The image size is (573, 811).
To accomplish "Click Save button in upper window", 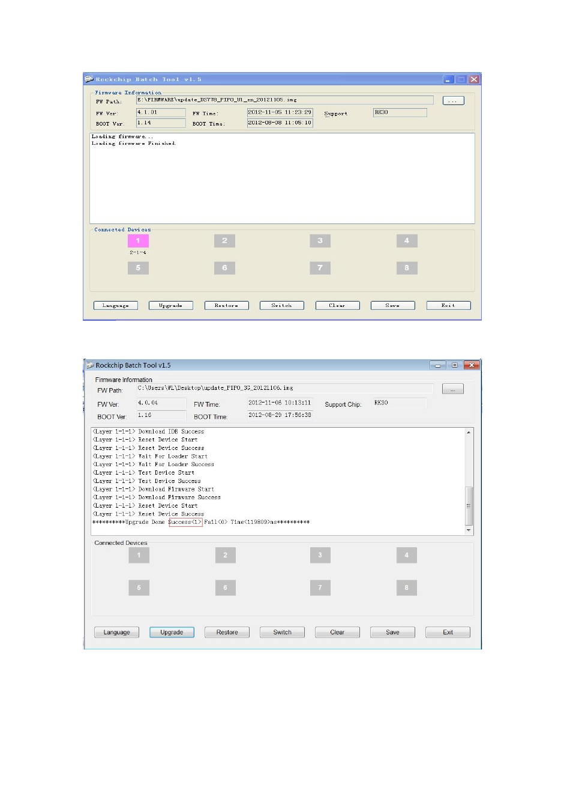I will pyautogui.click(x=392, y=306).
